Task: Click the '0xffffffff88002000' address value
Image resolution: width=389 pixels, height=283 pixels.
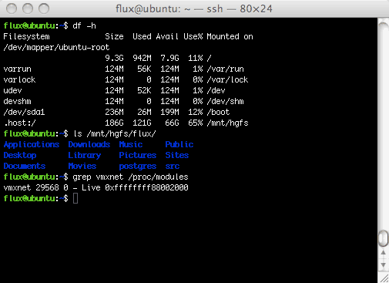Action: click(x=146, y=187)
